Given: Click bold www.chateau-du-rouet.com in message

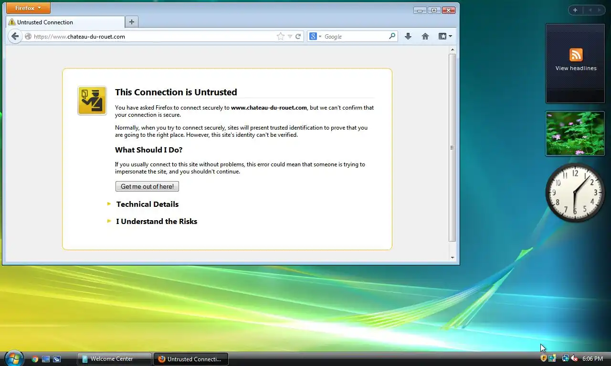Looking at the screenshot, I should tap(269, 108).
